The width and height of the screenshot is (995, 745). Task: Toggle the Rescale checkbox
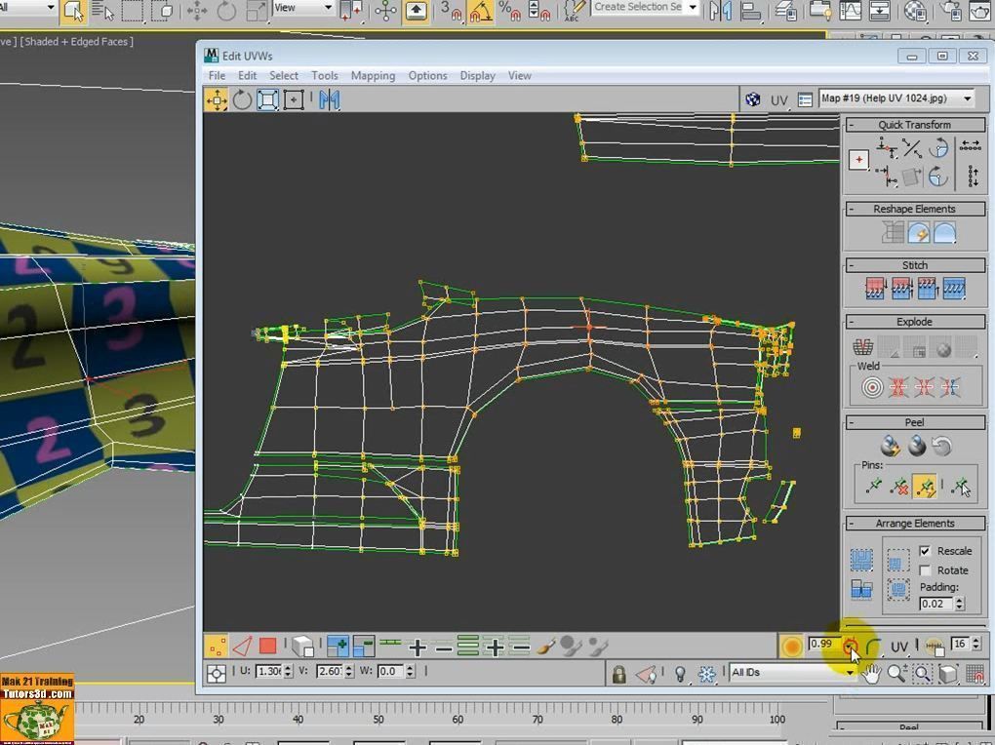925,551
